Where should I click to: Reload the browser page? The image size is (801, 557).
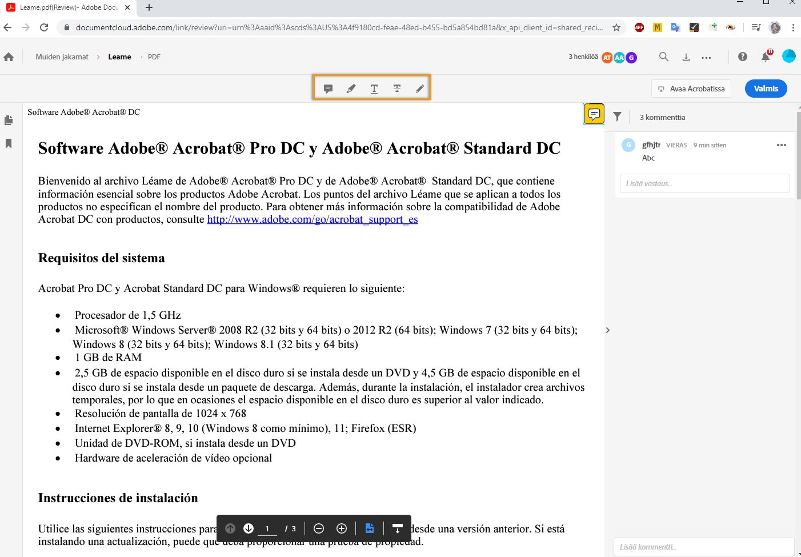[44, 27]
